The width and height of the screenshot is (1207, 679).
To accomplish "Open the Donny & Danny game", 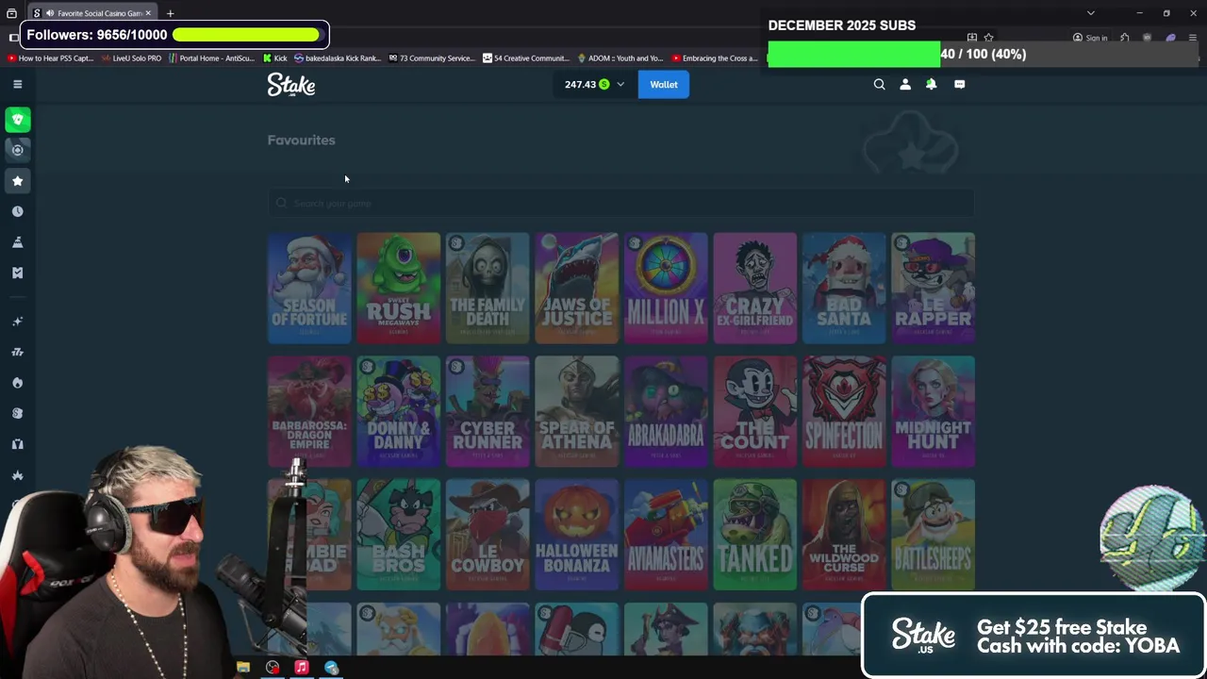I will (398, 411).
